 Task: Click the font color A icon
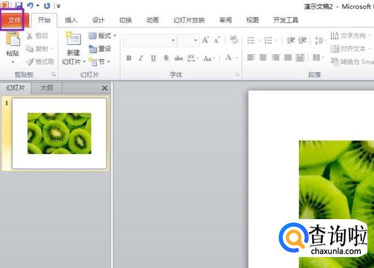click(x=228, y=58)
